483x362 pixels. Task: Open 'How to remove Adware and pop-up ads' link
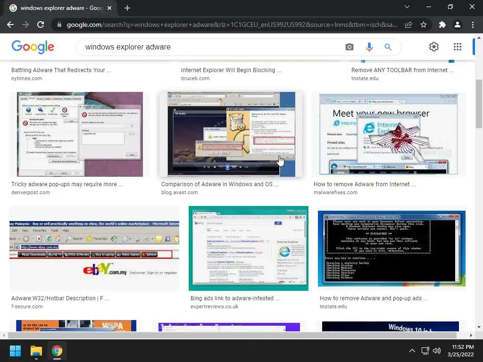click(x=374, y=298)
